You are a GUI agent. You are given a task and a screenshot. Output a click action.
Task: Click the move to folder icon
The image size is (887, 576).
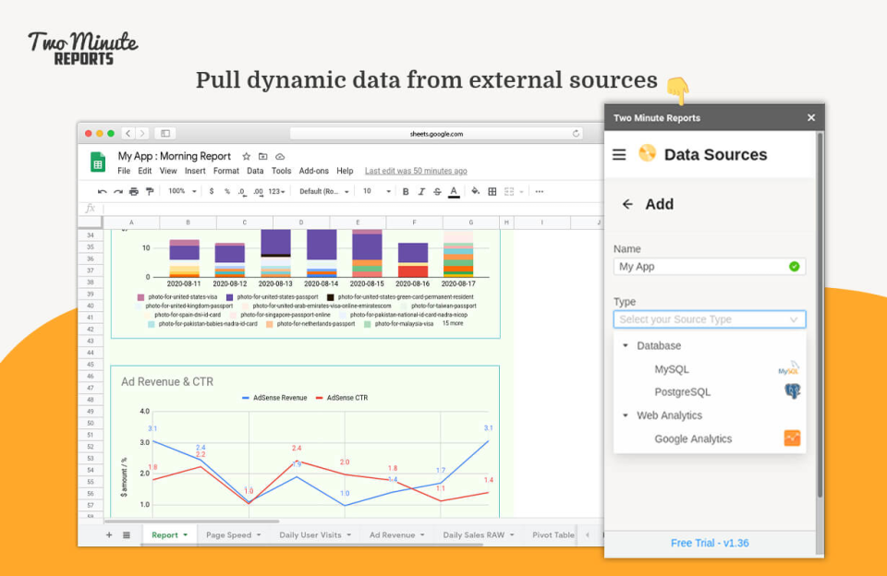(x=263, y=157)
